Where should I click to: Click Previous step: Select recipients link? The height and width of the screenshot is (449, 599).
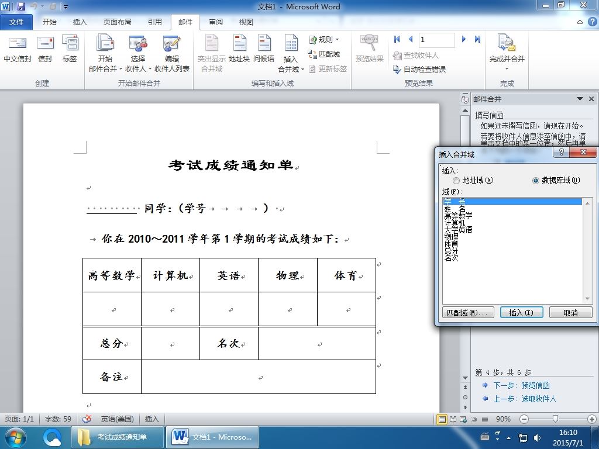click(525, 399)
